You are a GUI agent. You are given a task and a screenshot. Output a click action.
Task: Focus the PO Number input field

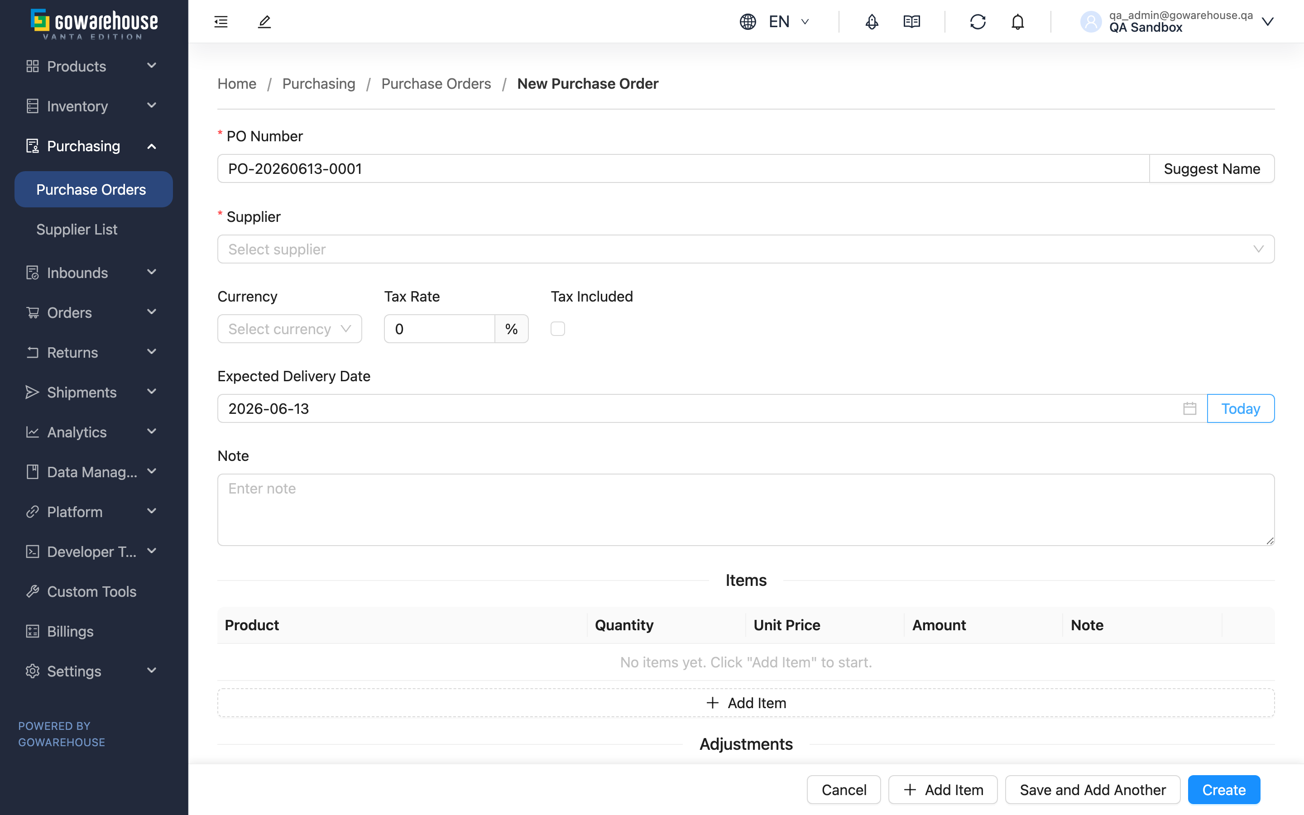(683, 169)
